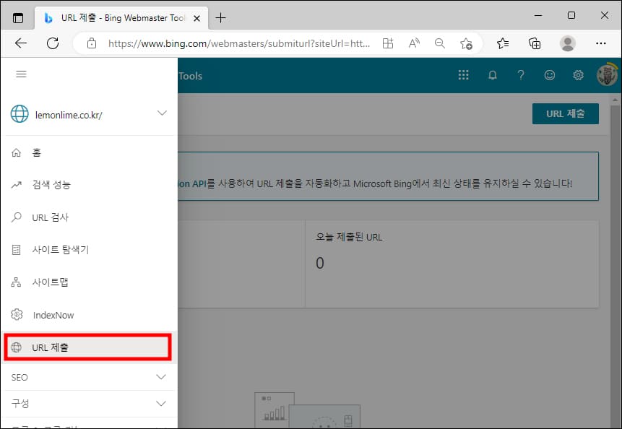The height and width of the screenshot is (429, 622).
Task: Send feedback using the smiley icon
Action: (x=550, y=75)
